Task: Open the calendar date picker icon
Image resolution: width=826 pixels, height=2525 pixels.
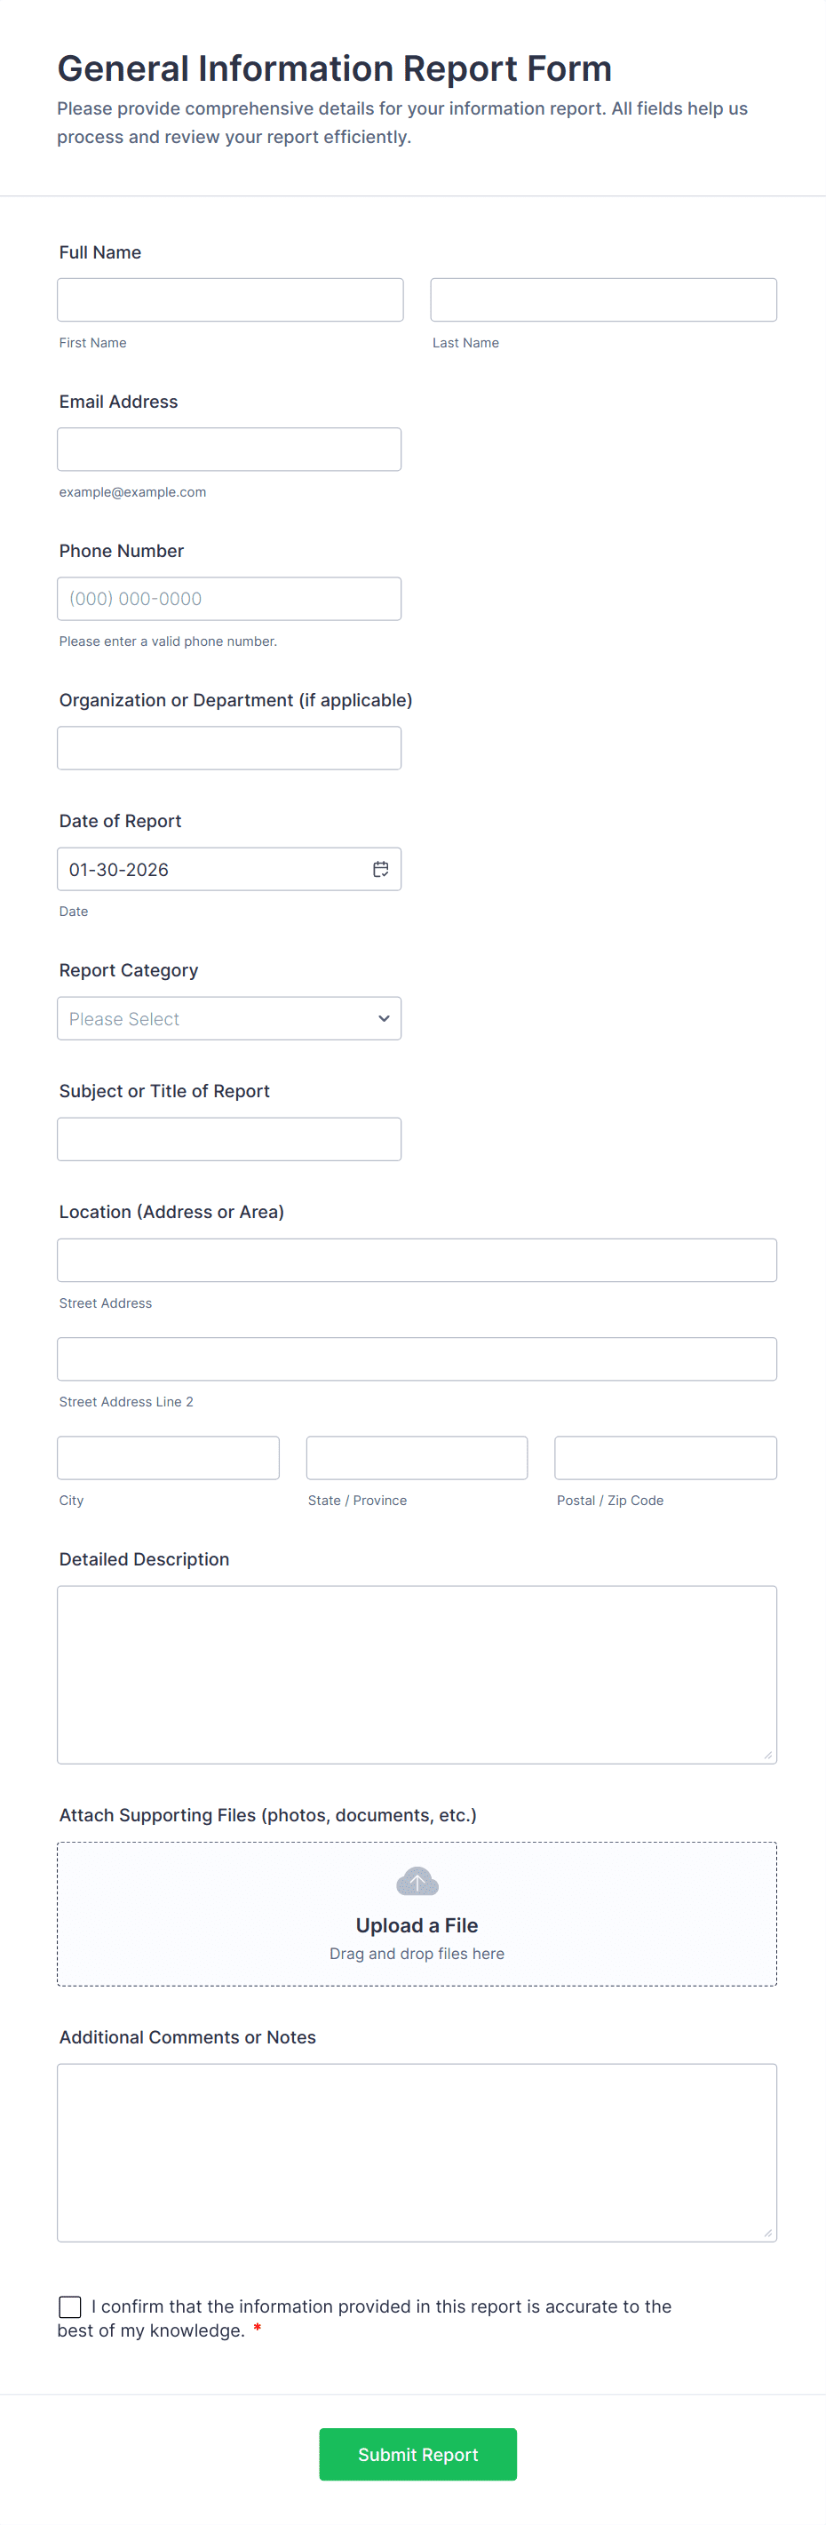Action: click(x=380, y=868)
